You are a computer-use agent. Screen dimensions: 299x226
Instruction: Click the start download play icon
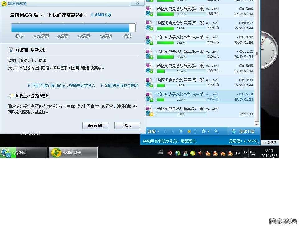[x=173, y=131]
